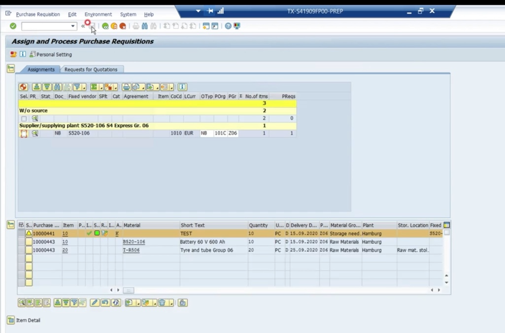Image resolution: width=505 pixels, height=333 pixels.
Task: Click the Create New Session icon
Action: tap(206, 26)
